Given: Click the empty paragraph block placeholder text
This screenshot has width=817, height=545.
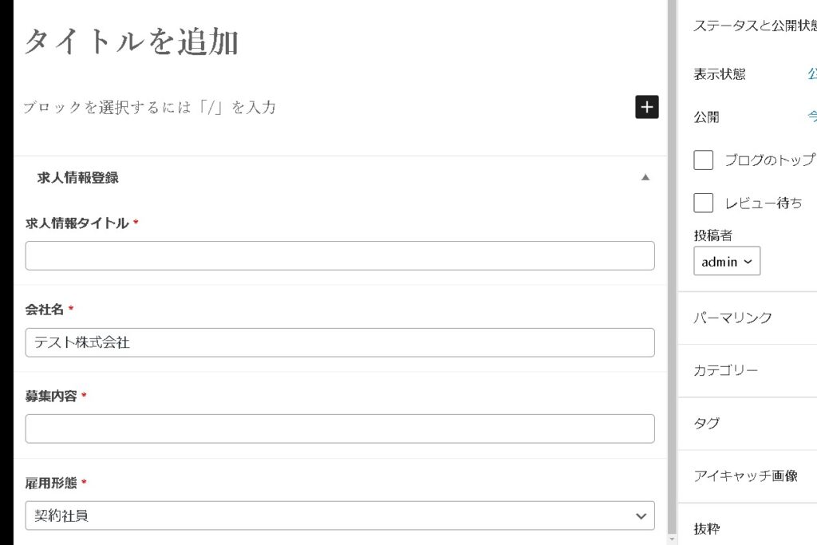Looking at the screenshot, I should 149,107.
